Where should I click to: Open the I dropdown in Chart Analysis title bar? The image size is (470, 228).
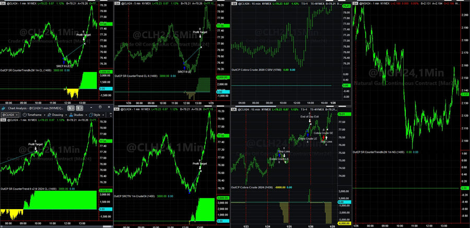pos(79,108)
